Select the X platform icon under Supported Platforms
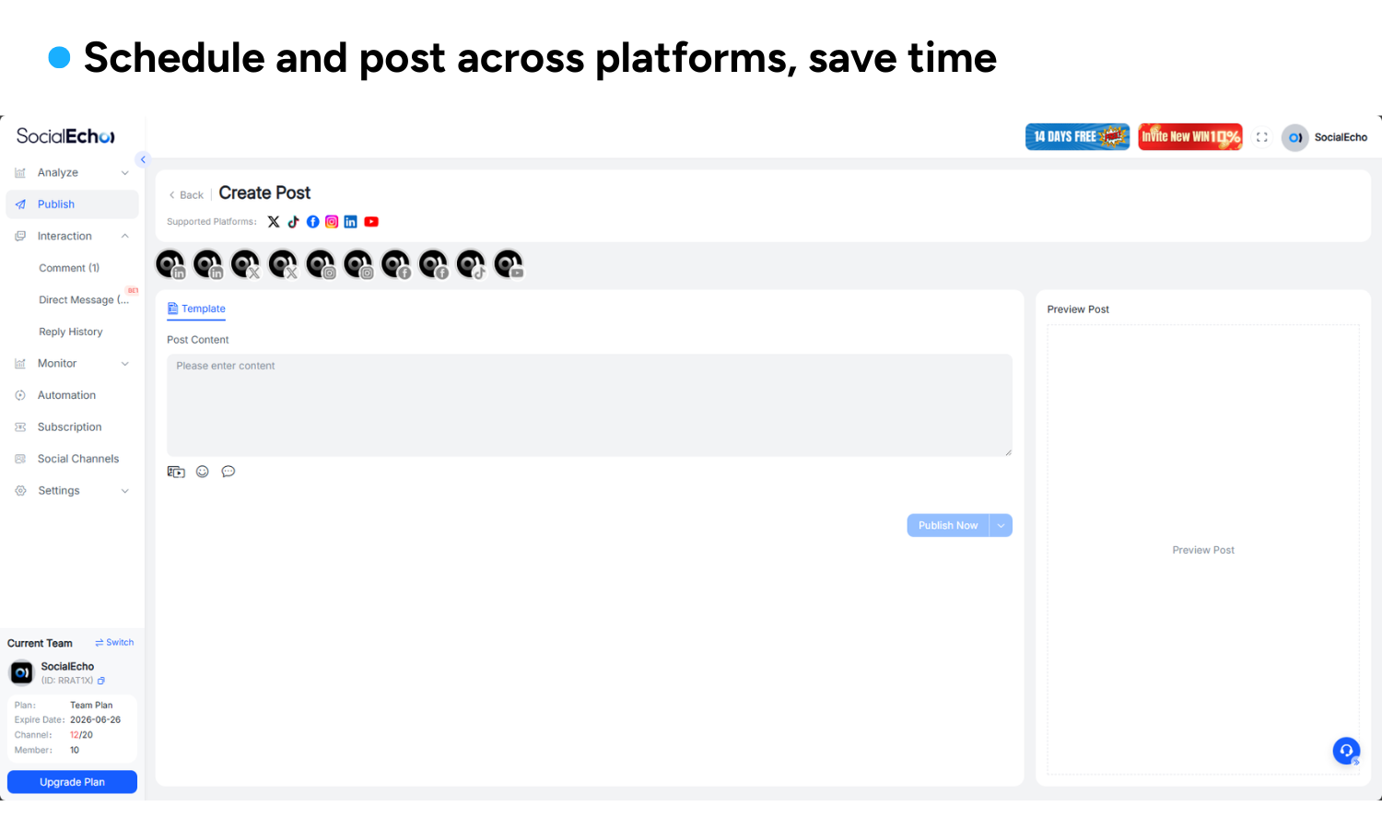This screenshot has height=829, width=1382. [x=273, y=221]
